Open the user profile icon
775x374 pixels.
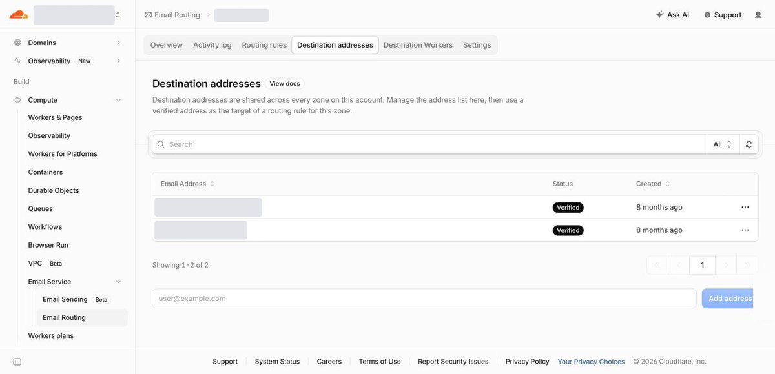pos(758,15)
